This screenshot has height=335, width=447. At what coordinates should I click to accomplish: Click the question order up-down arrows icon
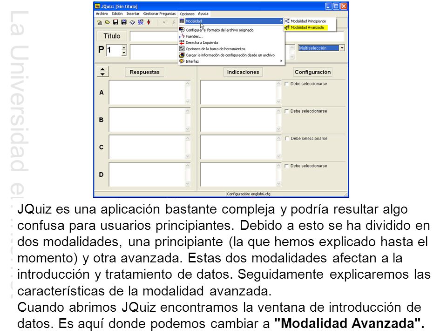(x=102, y=72)
